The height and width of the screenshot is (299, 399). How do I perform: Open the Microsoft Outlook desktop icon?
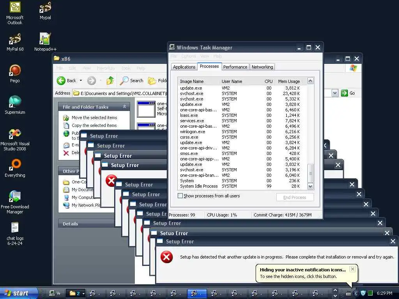tap(15, 13)
